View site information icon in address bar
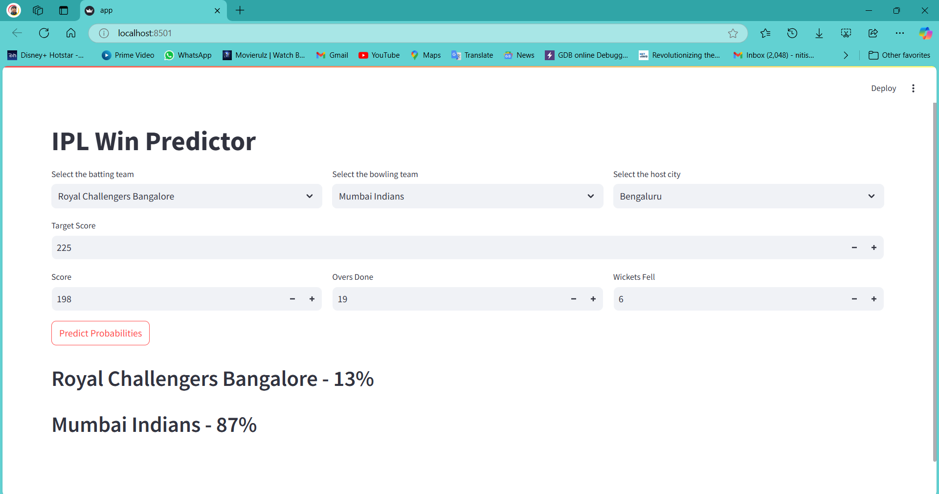 pos(104,33)
